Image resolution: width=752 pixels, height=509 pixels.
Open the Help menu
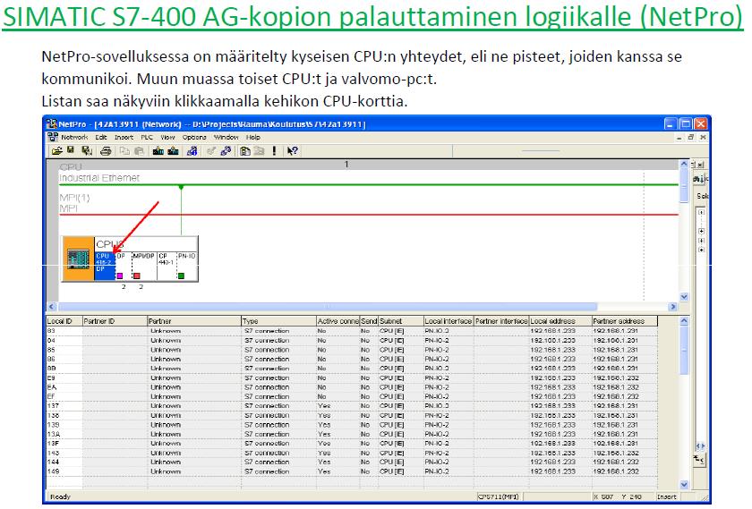[253, 137]
